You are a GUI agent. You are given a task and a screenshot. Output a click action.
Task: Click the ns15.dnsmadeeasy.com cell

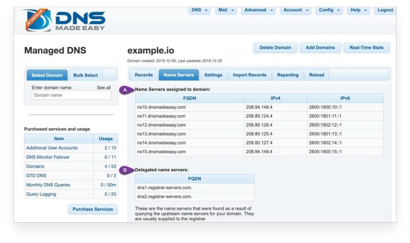189,151
